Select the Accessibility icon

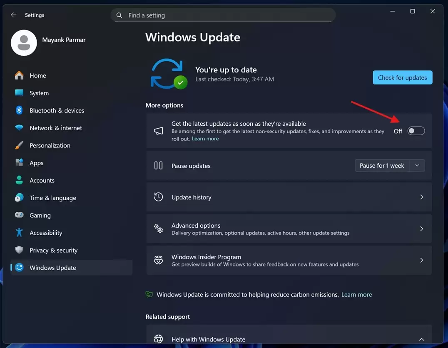19,233
